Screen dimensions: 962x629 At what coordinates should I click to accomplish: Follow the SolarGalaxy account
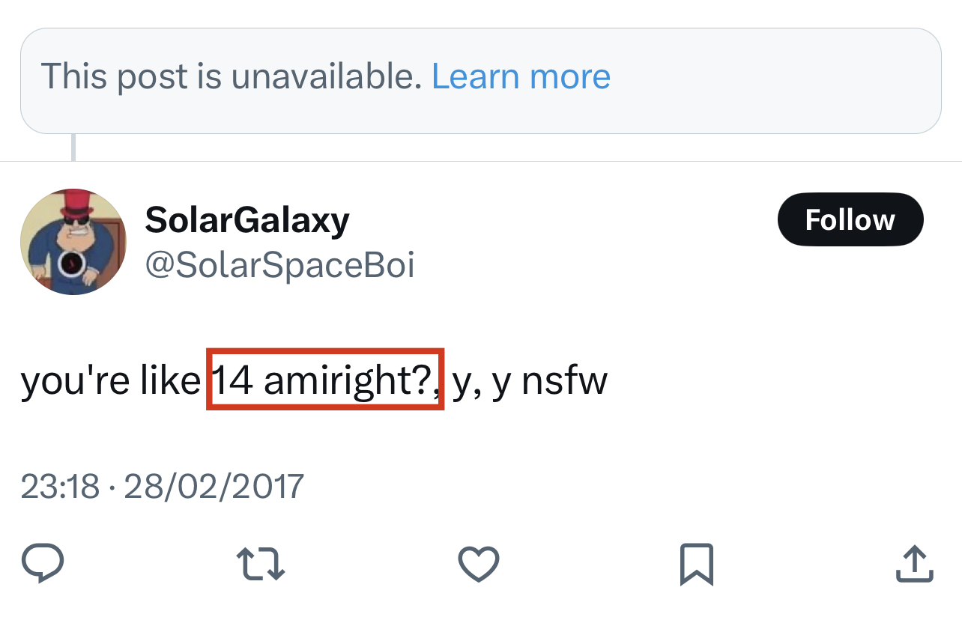850,219
